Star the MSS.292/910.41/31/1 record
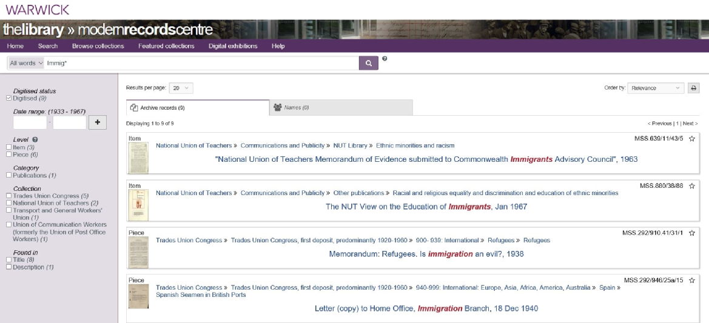The width and height of the screenshot is (709, 323). [692, 233]
